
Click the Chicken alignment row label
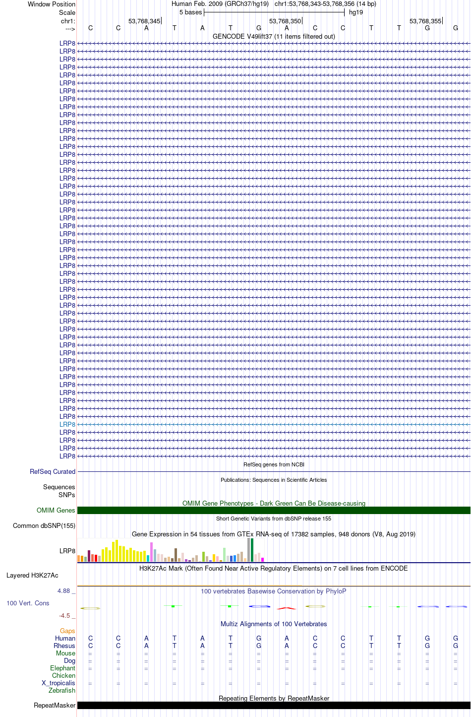tap(64, 676)
